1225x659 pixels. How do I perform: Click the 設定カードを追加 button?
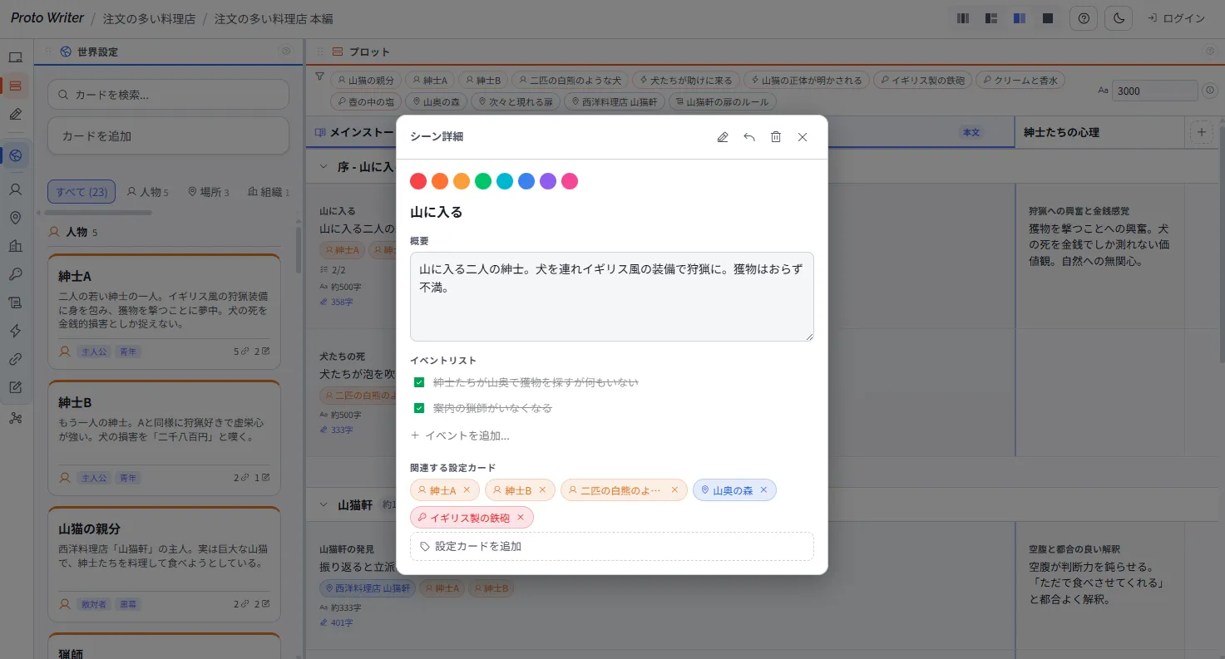pos(612,546)
